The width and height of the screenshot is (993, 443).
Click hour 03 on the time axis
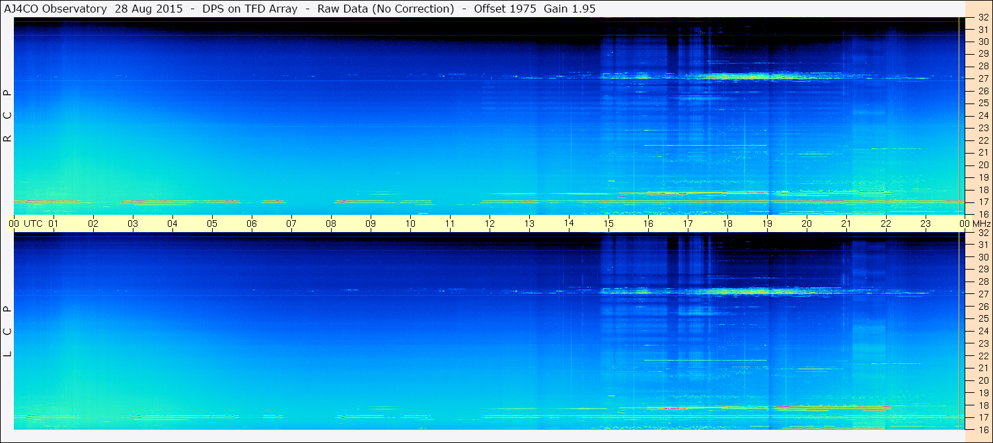click(x=133, y=223)
